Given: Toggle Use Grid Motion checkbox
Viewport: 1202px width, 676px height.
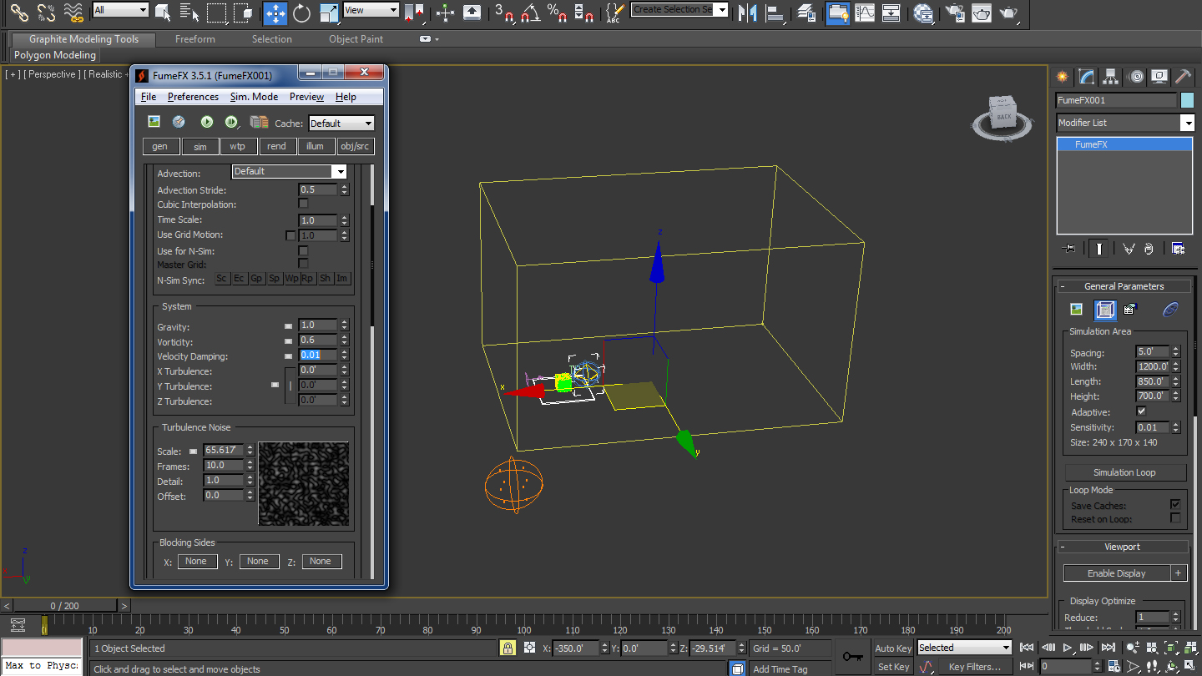Looking at the screenshot, I should coord(290,235).
